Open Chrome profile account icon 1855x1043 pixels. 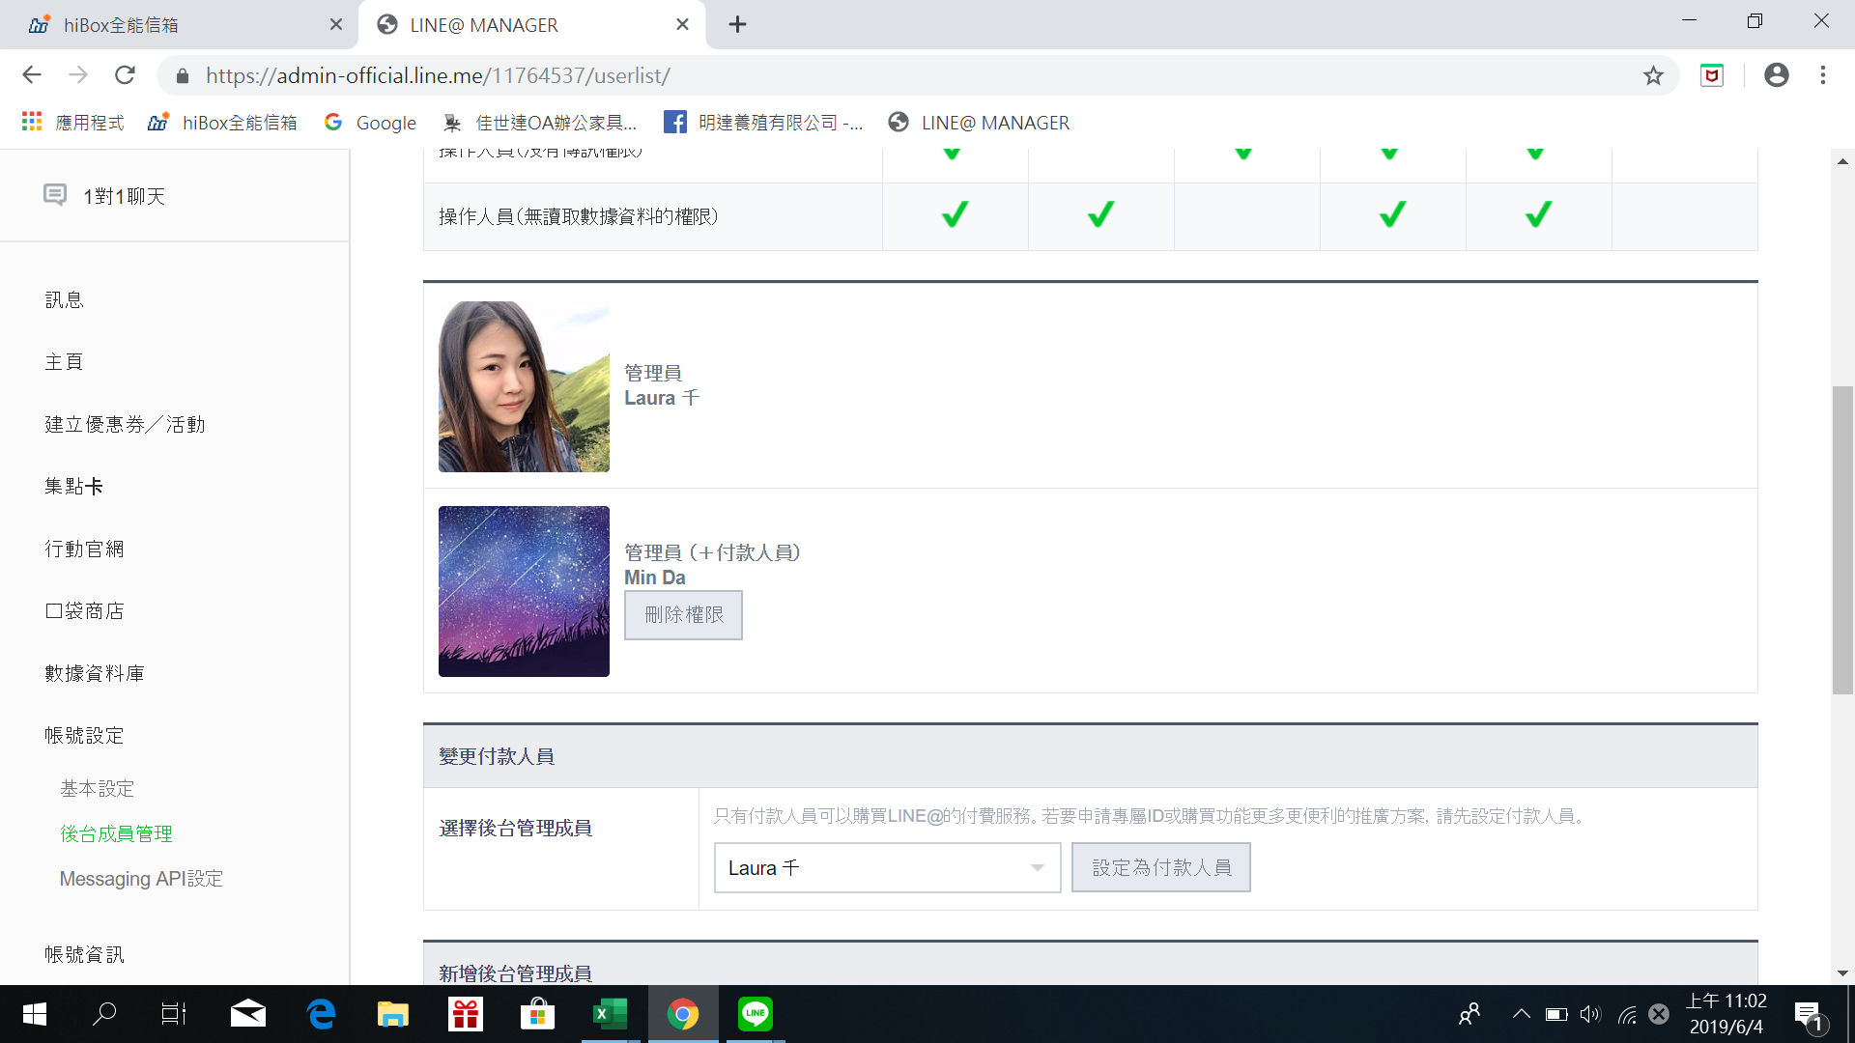(x=1776, y=75)
